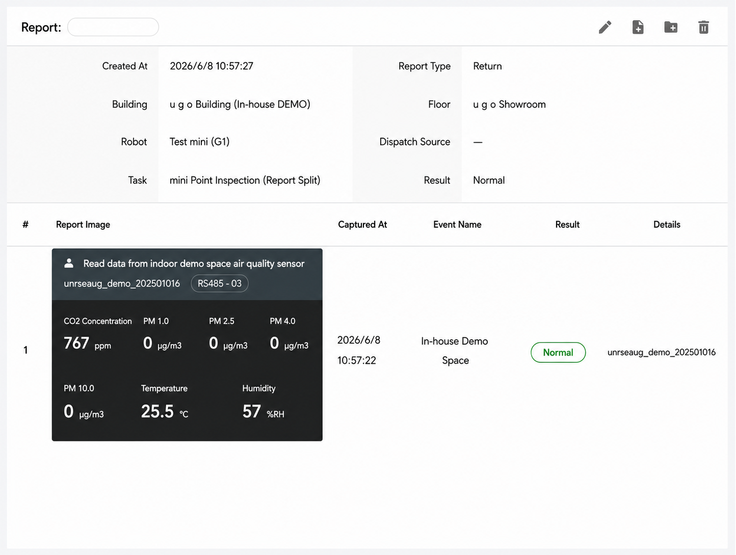
Task: Click the Event Name column header
Action: 457,224
